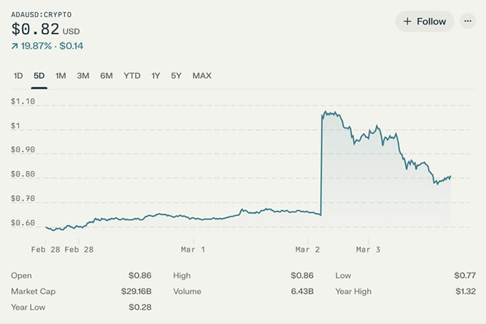Screen dimensions: 486x324
Task: Switch to the 1D time range
Action: click(x=19, y=76)
